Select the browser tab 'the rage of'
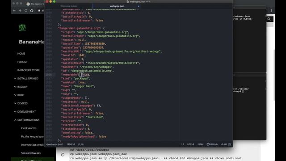The image size is (286, 161). pyautogui.click(x=35, y=4)
